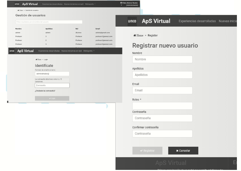Click the Apellidos input on the register form
Screen dimensions: 241x171
tap(162, 75)
